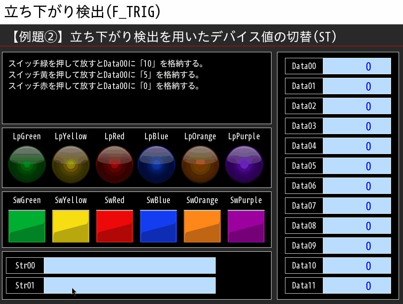Select the Data02 value field
The height and width of the screenshot is (304, 403).
tap(357, 106)
